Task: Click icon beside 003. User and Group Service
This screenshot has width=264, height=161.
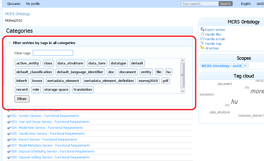Action: pyautogui.click(x=9, y=122)
